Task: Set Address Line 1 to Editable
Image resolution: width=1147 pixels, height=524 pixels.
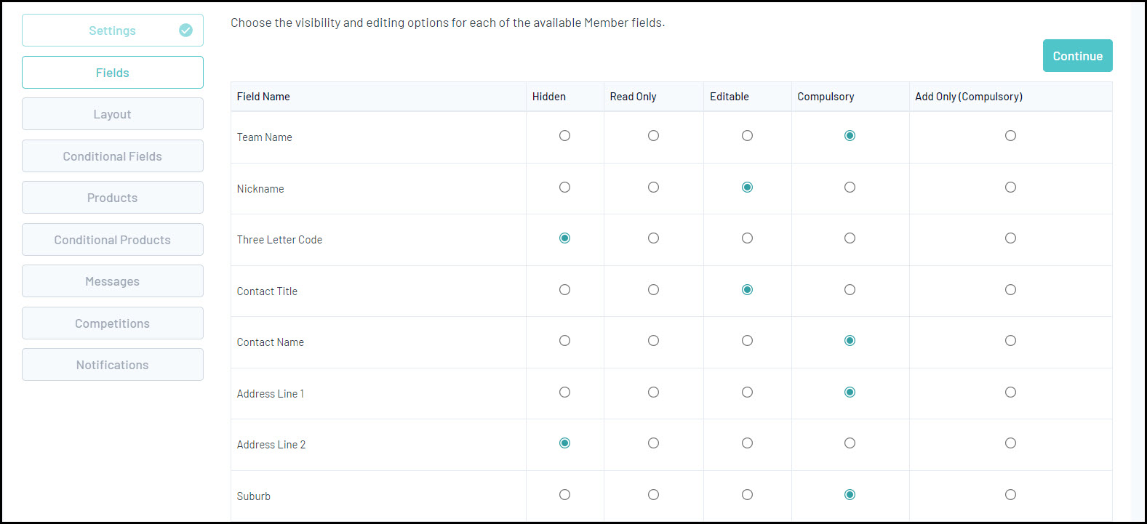Action: (x=747, y=392)
